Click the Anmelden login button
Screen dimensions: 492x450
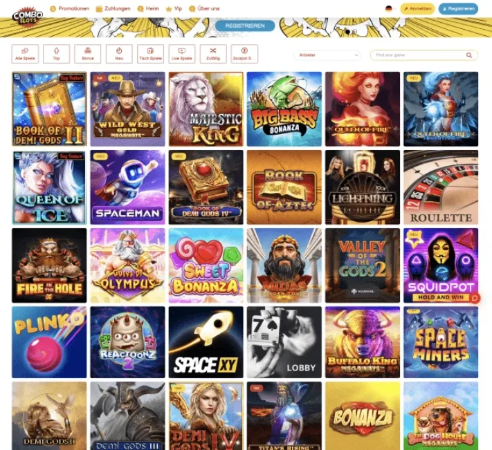click(417, 9)
